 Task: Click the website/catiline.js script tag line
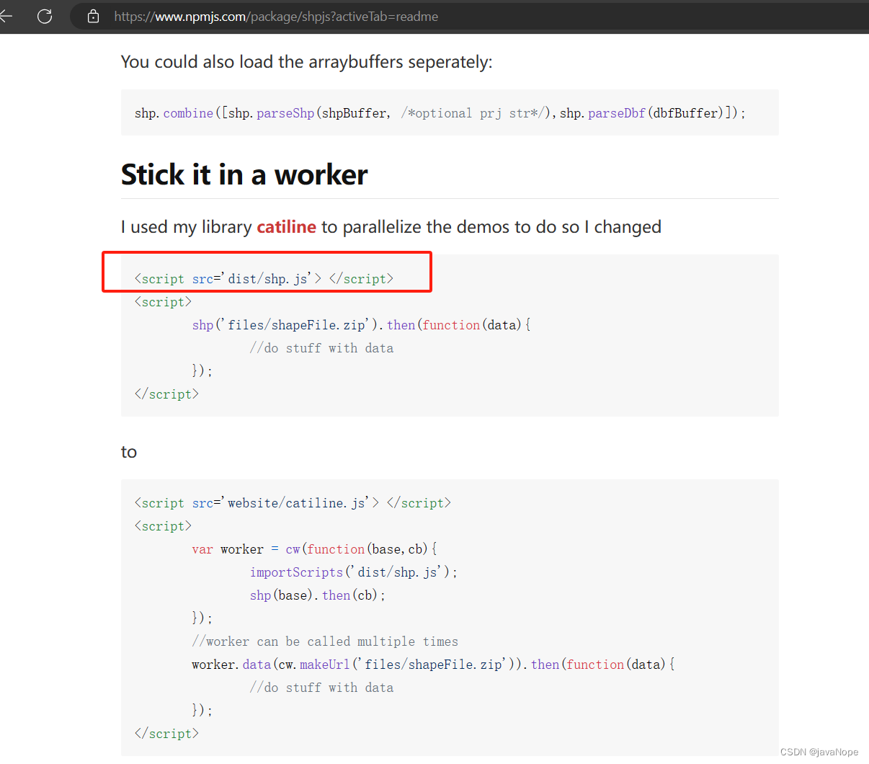(x=293, y=503)
